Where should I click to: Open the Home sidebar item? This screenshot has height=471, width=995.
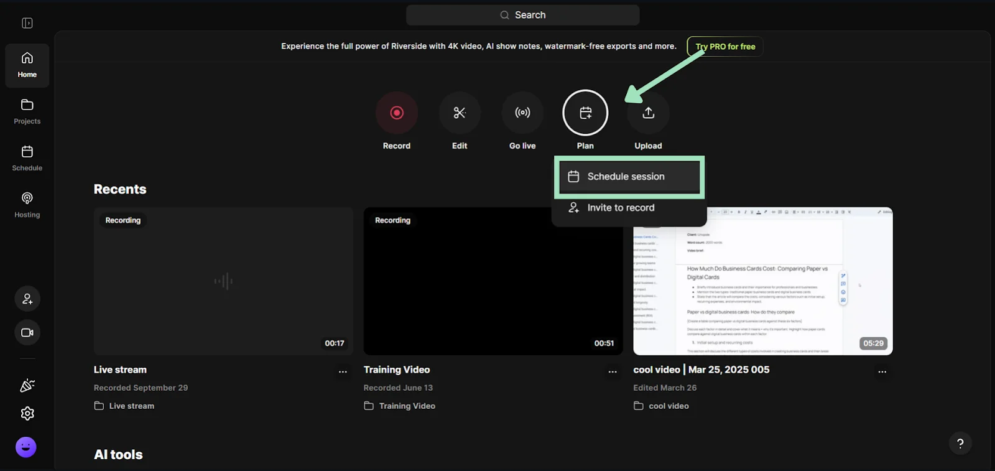coord(27,65)
